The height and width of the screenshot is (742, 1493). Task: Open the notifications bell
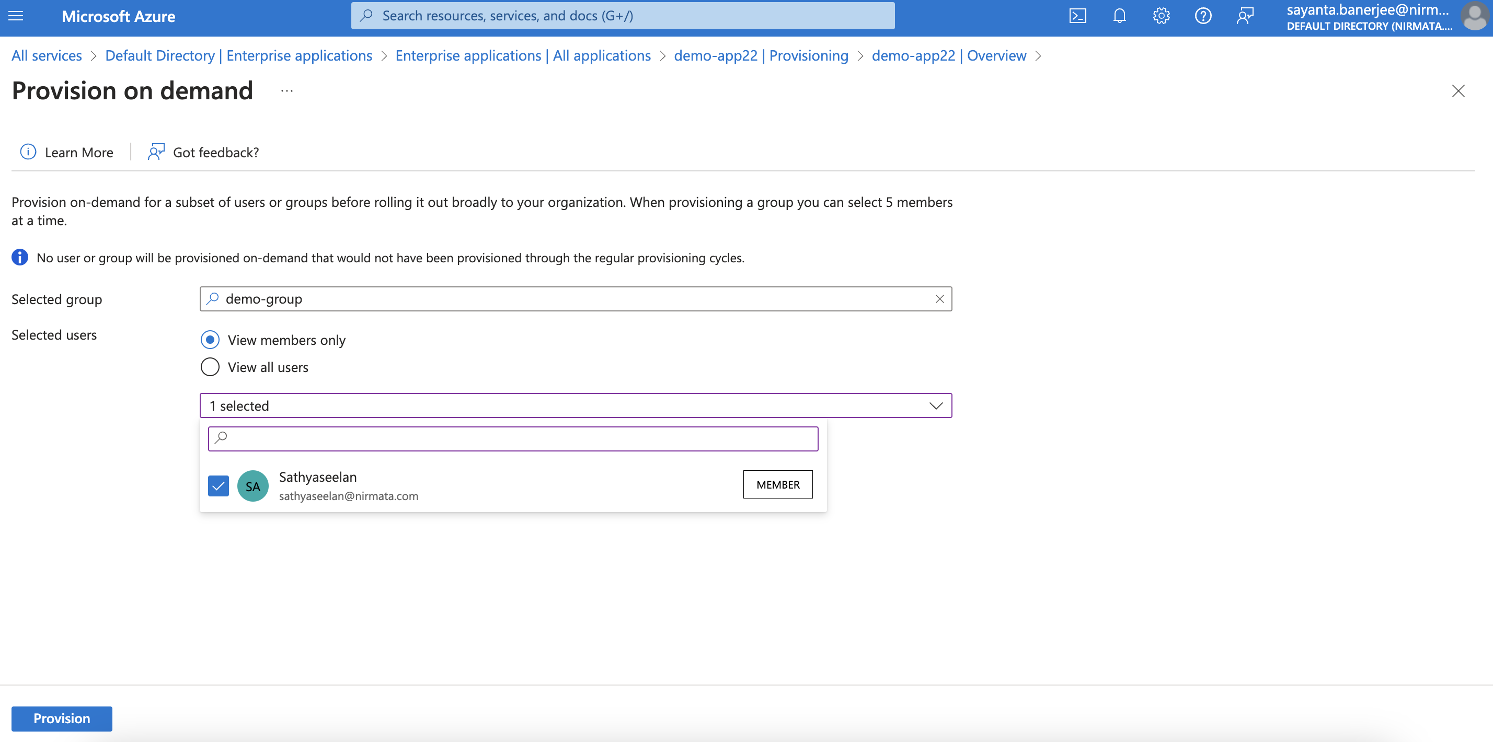tap(1119, 16)
